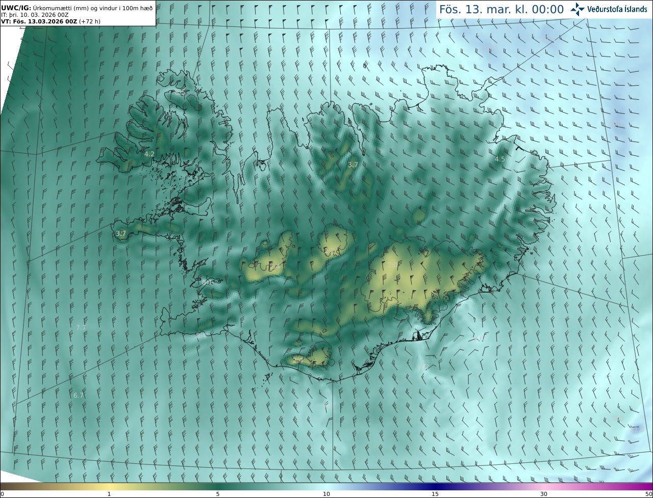The image size is (653, 498).
Task: Click the 7.7 value over the southwest sea
Action: pos(81,328)
